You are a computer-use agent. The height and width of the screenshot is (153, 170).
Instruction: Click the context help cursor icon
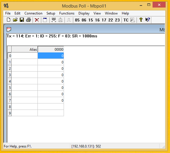coord(148,20)
